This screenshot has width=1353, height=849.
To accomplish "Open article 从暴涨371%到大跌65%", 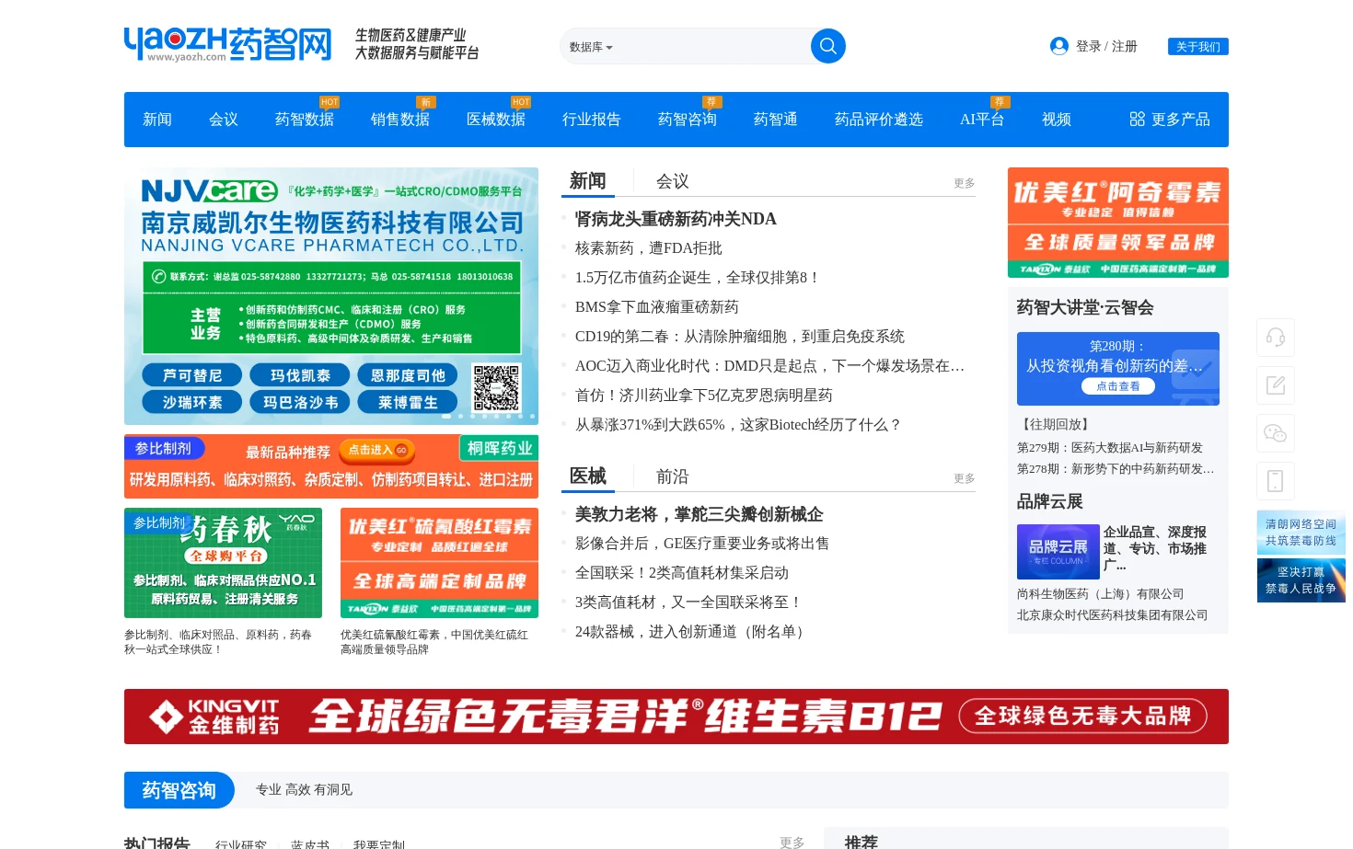I will [x=738, y=425].
